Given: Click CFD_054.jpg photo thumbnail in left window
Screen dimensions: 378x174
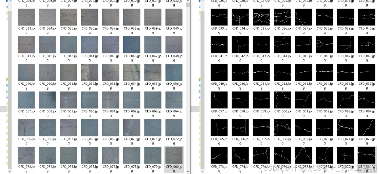Looking at the screenshot, I should [132, 72].
